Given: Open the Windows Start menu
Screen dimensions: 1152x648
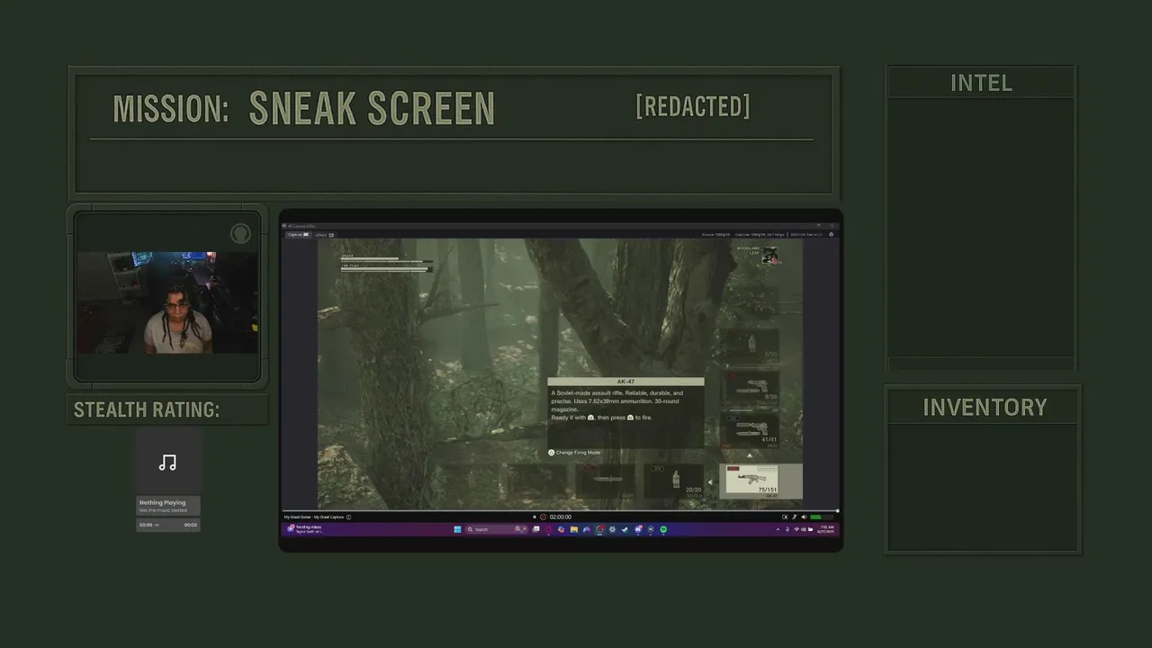Looking at the screenshot, I should (x=457, y=529).
